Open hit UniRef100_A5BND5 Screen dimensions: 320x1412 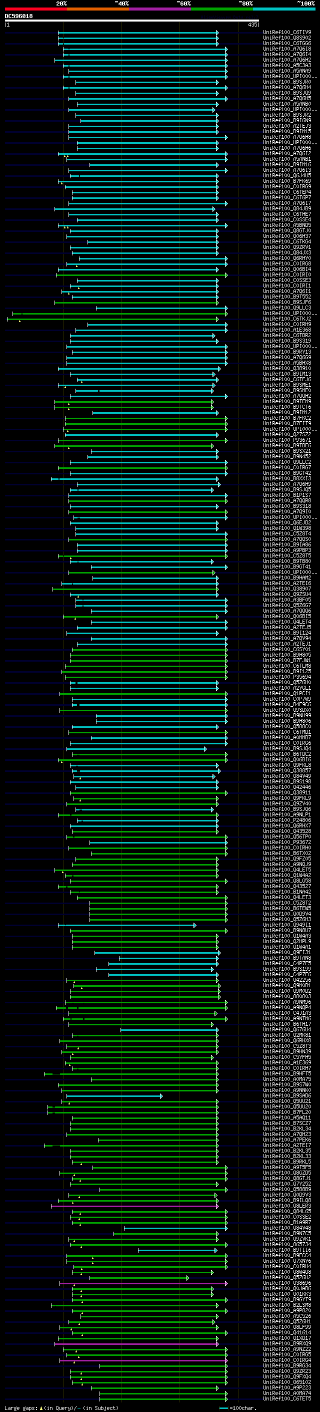coord(287,225)
